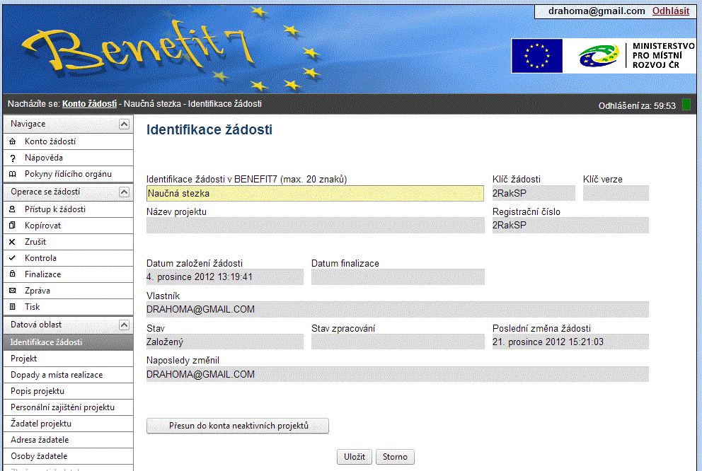Screen dimensions: 702x471
Task: Click the drahoma@gmail.com account text
Action: click(597, 11)
